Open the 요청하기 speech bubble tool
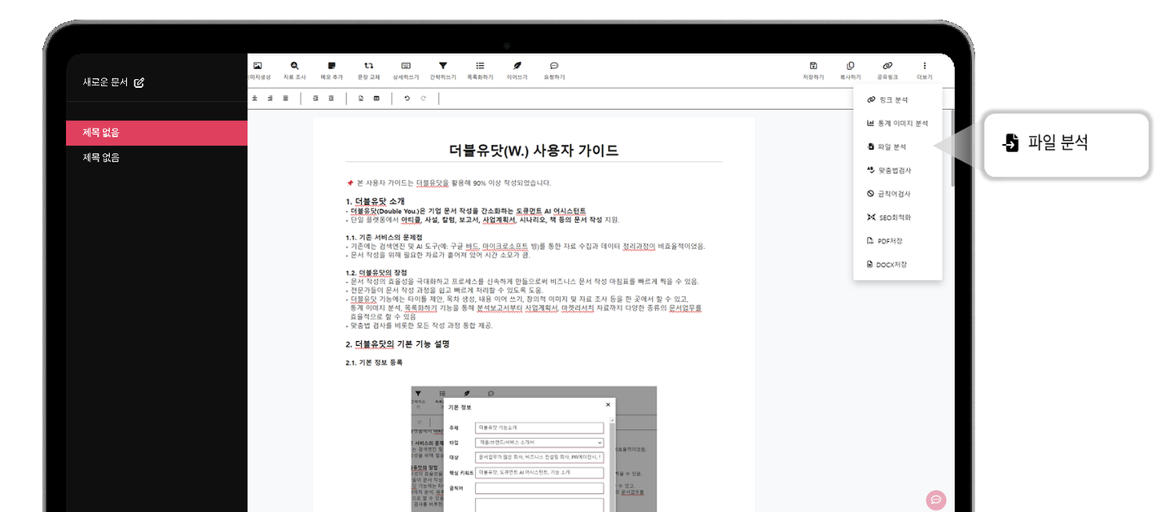This screenshot has width=1157, height=512. tap(554, 70)
